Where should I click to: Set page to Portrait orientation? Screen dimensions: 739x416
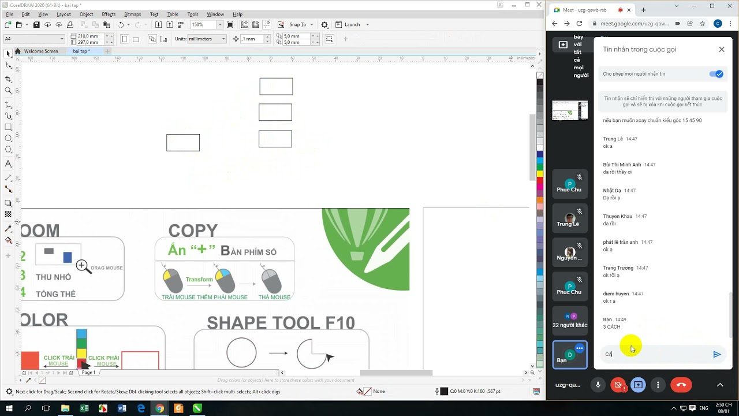pyautogui.click(x=125, y=39)
